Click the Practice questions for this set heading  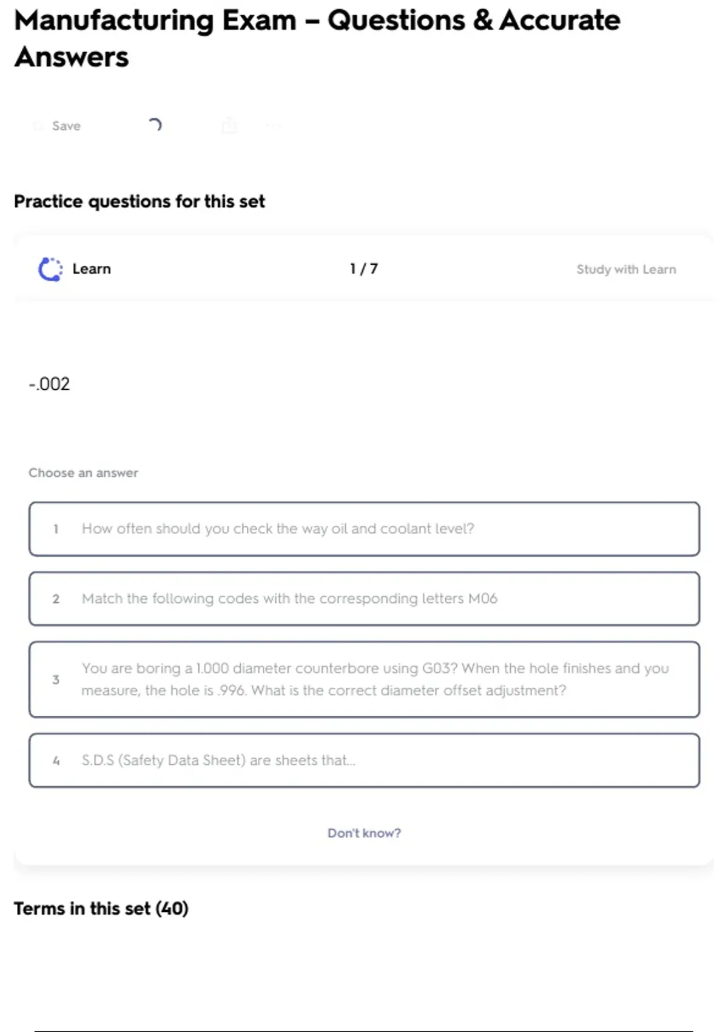[x=140, y=201]
